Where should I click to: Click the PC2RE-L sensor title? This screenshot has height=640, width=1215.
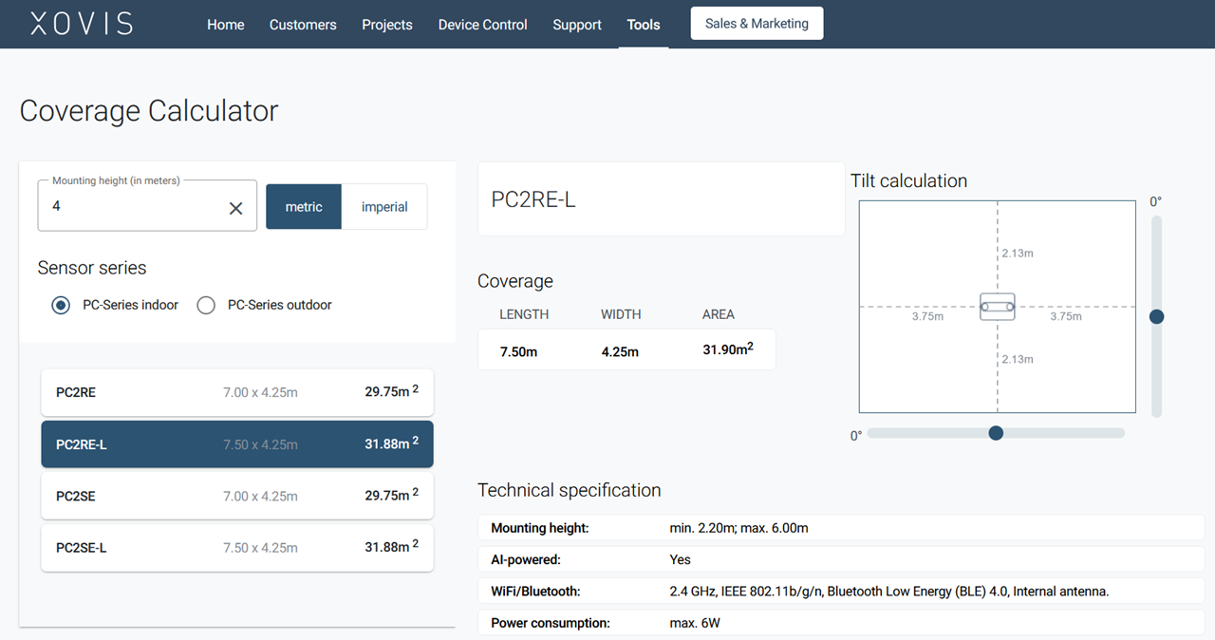[533, 199]
